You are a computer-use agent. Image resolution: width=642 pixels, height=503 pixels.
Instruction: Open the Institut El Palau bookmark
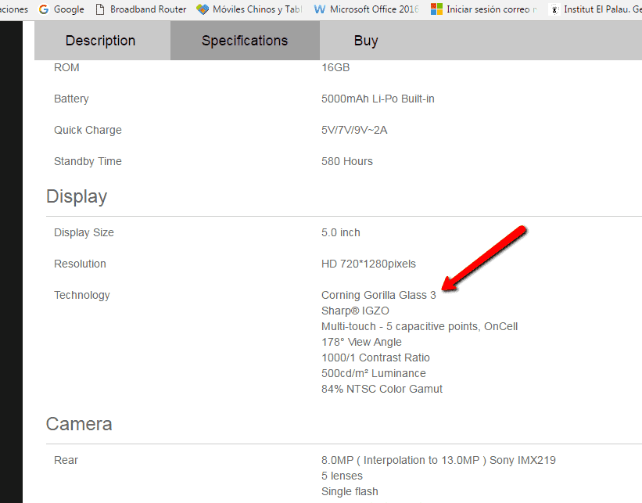point(595,9)
